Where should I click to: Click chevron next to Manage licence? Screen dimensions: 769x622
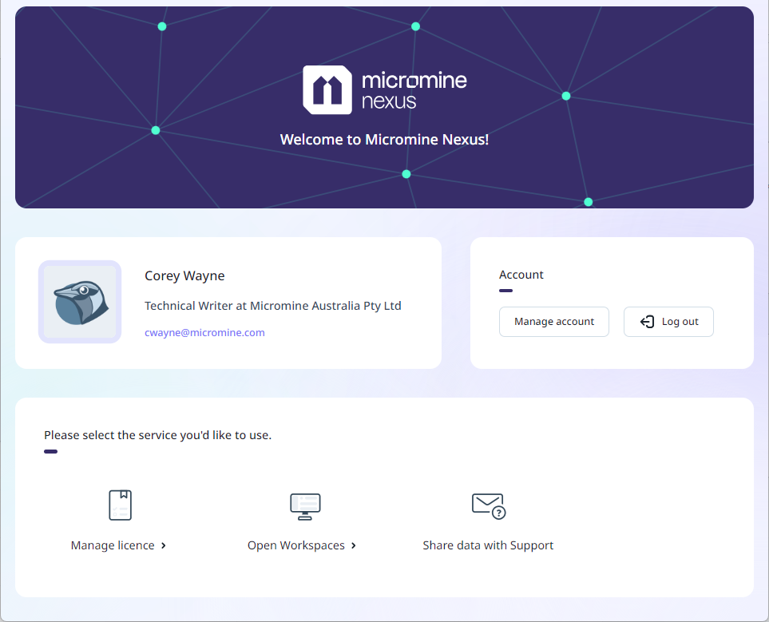(x=164, y=545)
